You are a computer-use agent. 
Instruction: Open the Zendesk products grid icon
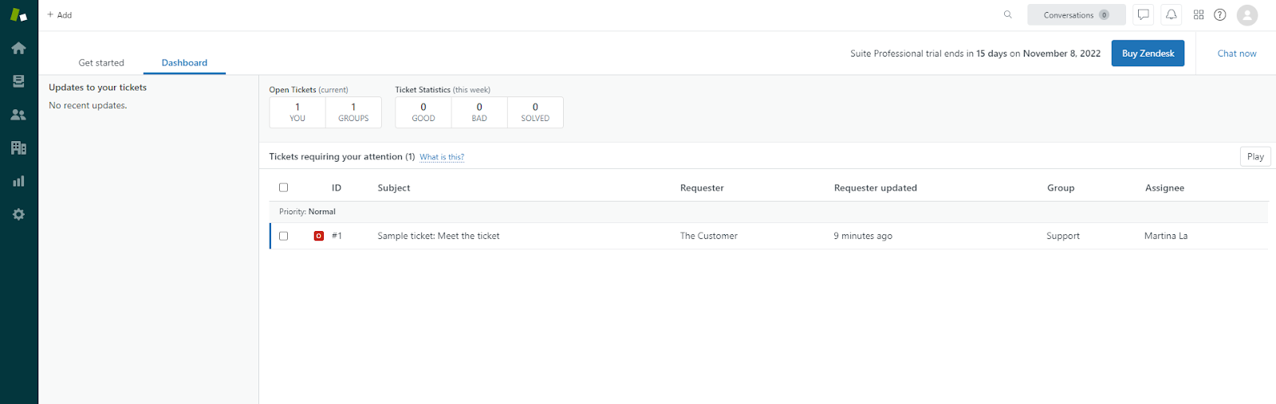pos(1198,14)
